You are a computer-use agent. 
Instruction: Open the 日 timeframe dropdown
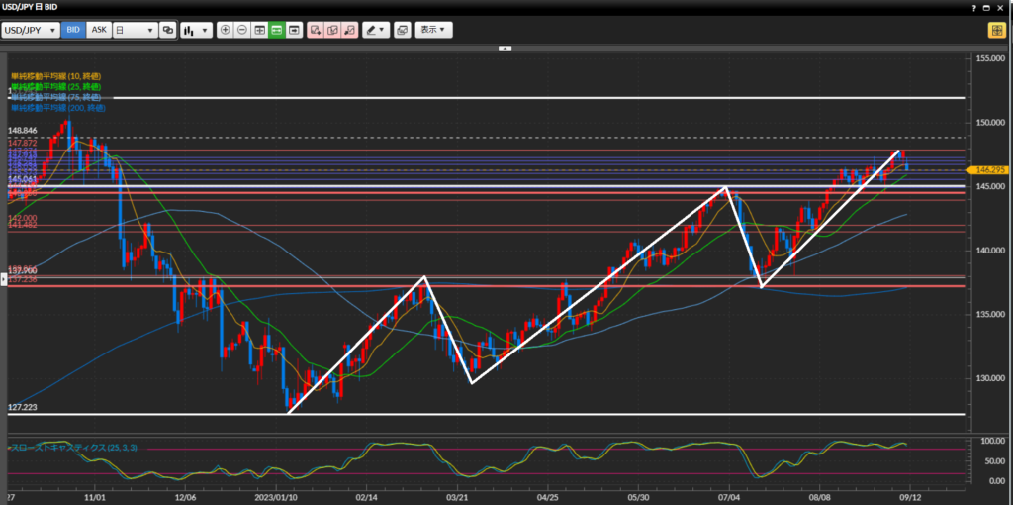135,30
